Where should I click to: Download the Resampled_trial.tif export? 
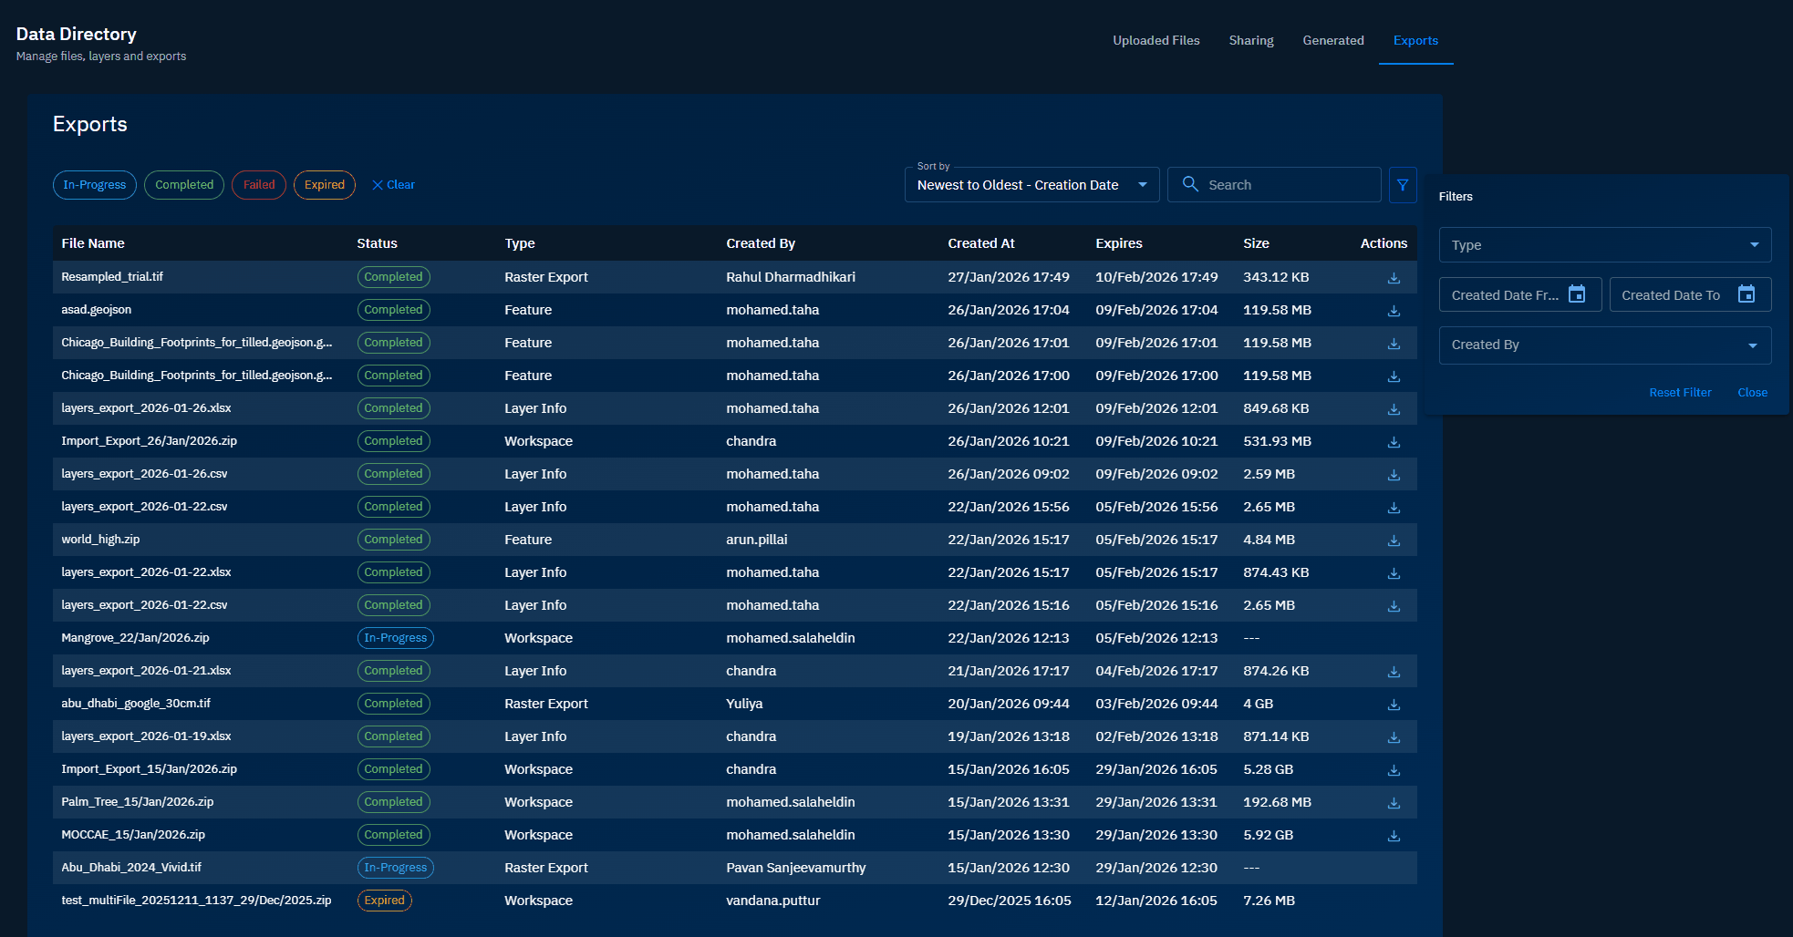click(x=1393, y=278)
